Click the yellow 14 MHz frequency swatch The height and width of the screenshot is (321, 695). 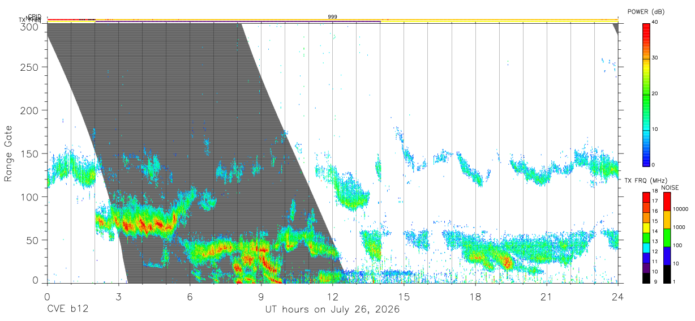tap(646, 228)
